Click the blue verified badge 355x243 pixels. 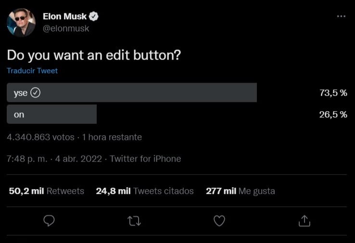tap(94, 16)
